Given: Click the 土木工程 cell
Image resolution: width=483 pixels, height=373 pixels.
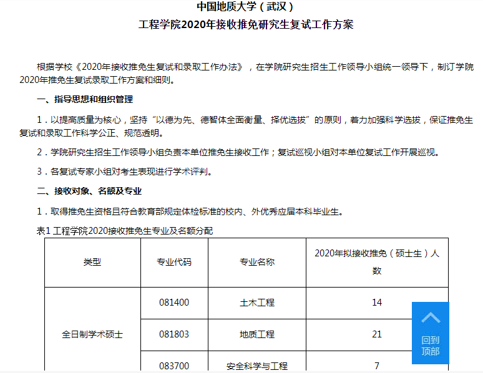Looking at the screenshot, I should pos(257,303).
